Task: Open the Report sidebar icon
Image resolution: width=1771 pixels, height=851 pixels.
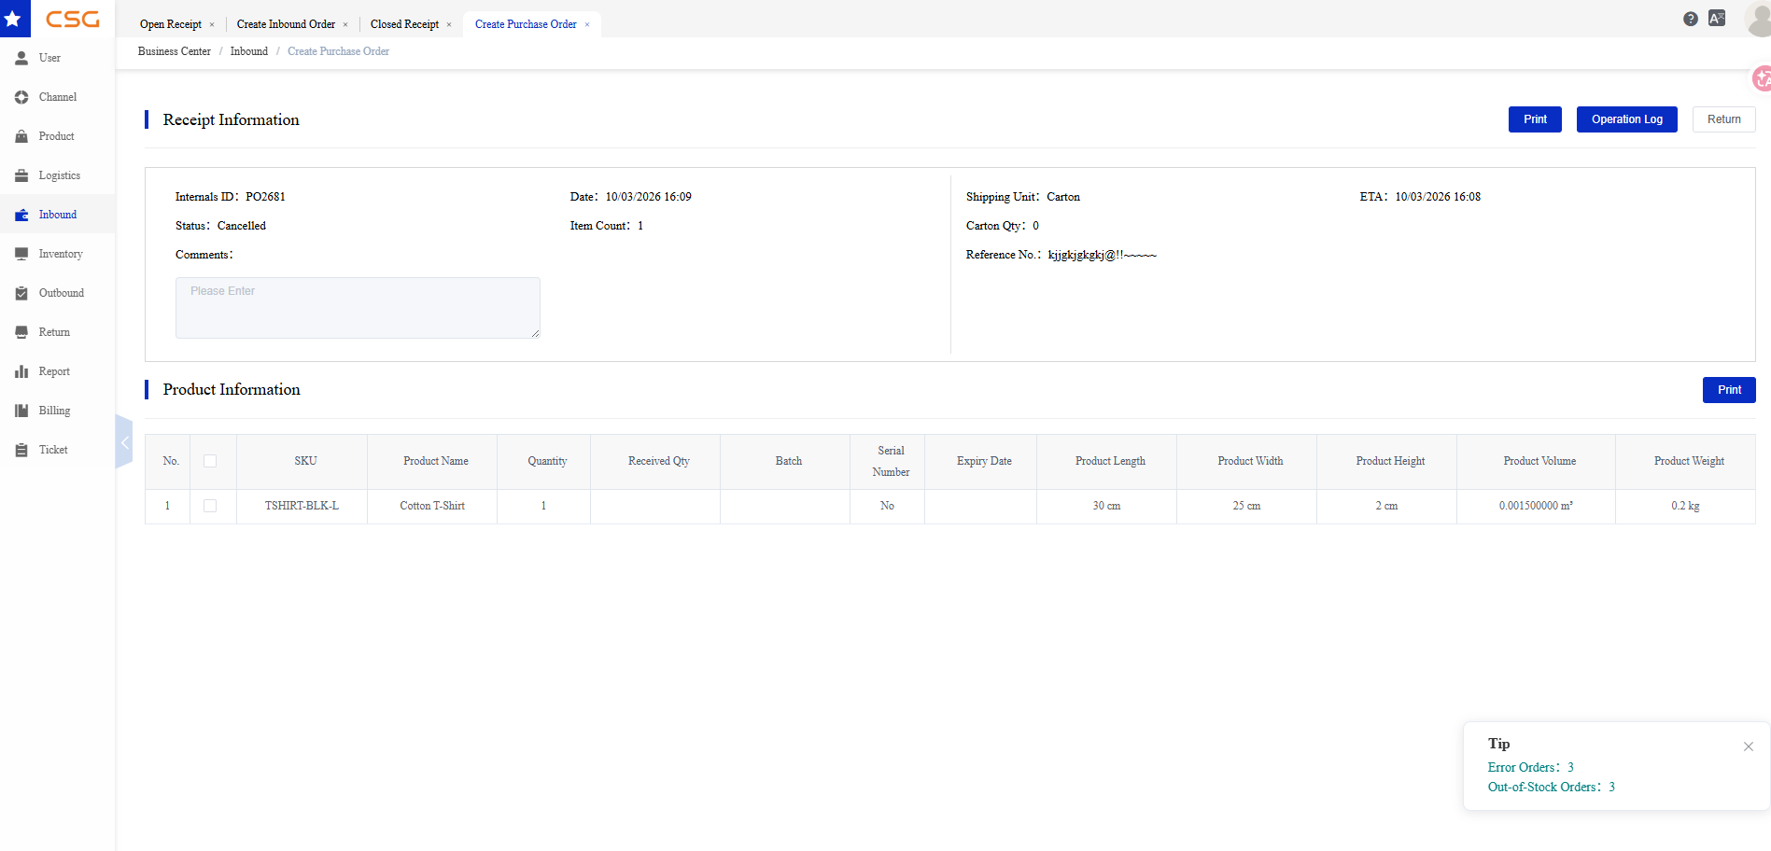Action: tap(21, 371)
